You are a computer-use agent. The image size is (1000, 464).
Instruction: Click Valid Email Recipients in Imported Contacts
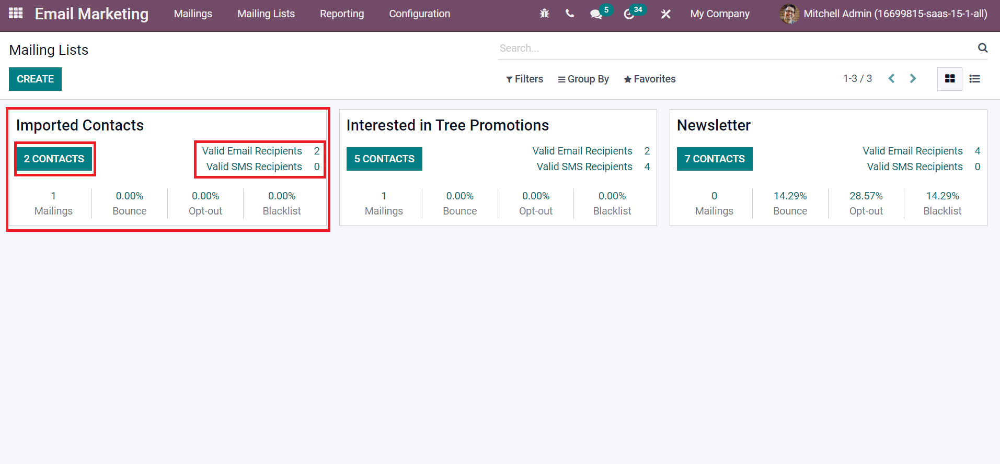pyautogui.click(x=252, y=151)
